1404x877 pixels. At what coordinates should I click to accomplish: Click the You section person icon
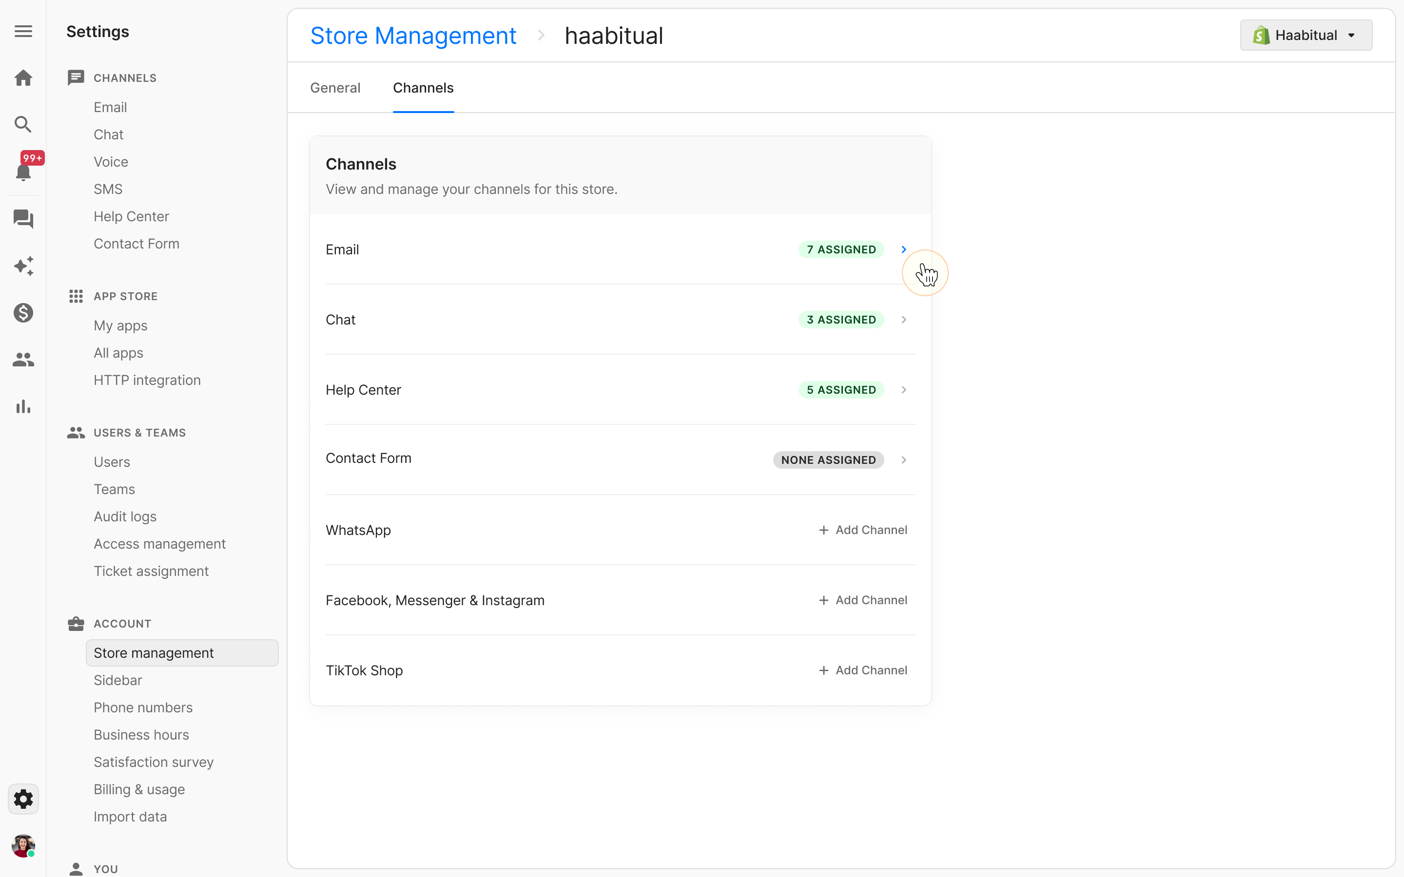point(76,869)
